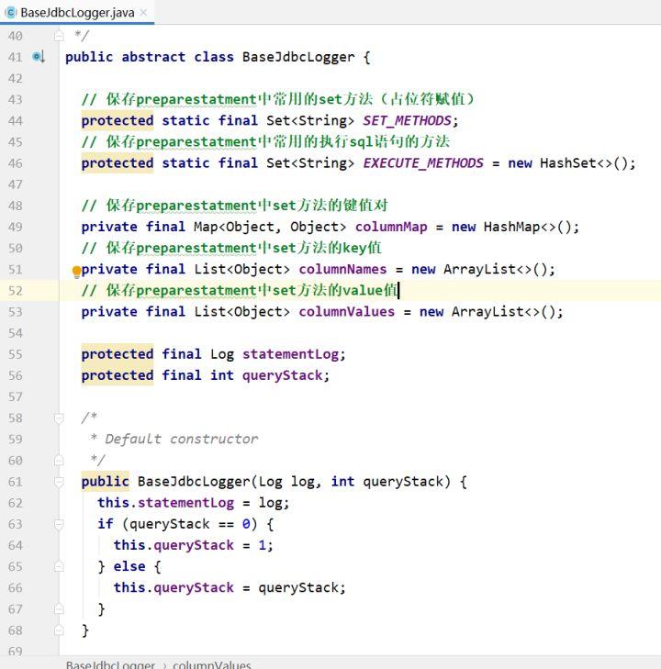
Task: Click line number 52 in the gutter
Action: [x=15, y=290]
